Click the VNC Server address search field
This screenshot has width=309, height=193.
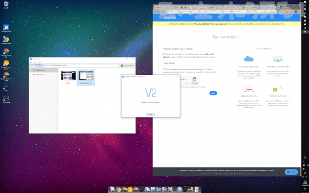coord(81,65)
